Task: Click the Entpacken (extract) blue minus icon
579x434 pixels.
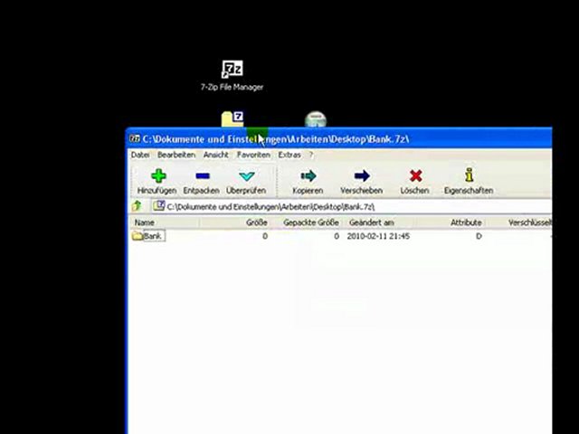Action: tap(201, 176)
